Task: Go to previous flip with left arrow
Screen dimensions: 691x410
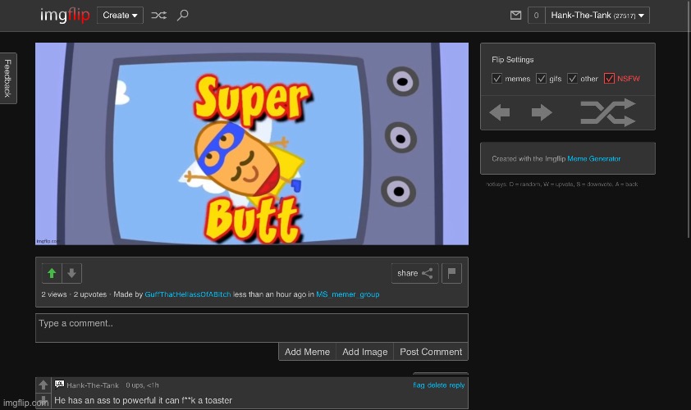Action: tap(500, 112)
